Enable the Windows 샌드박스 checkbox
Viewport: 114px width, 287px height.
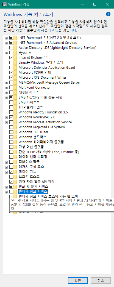(11, 137)
